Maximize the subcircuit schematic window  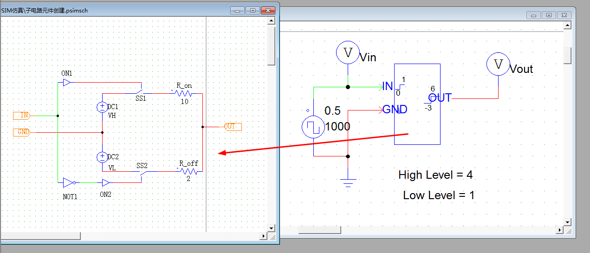click(253, 10)
